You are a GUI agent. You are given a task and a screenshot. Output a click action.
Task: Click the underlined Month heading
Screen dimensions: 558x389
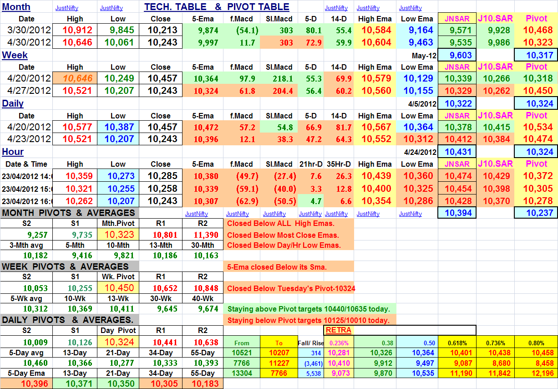(16, 7)
